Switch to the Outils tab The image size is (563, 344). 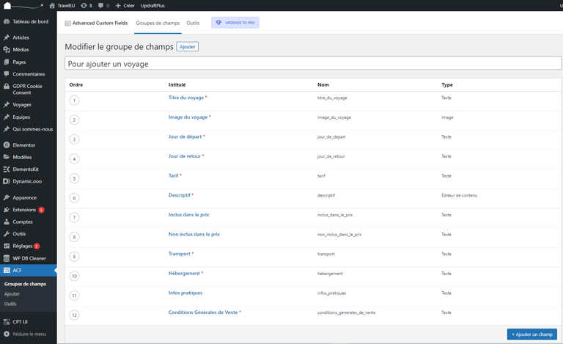[x=193, y=23]
